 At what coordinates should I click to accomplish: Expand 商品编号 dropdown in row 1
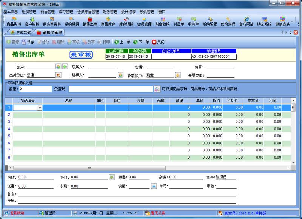40,108
